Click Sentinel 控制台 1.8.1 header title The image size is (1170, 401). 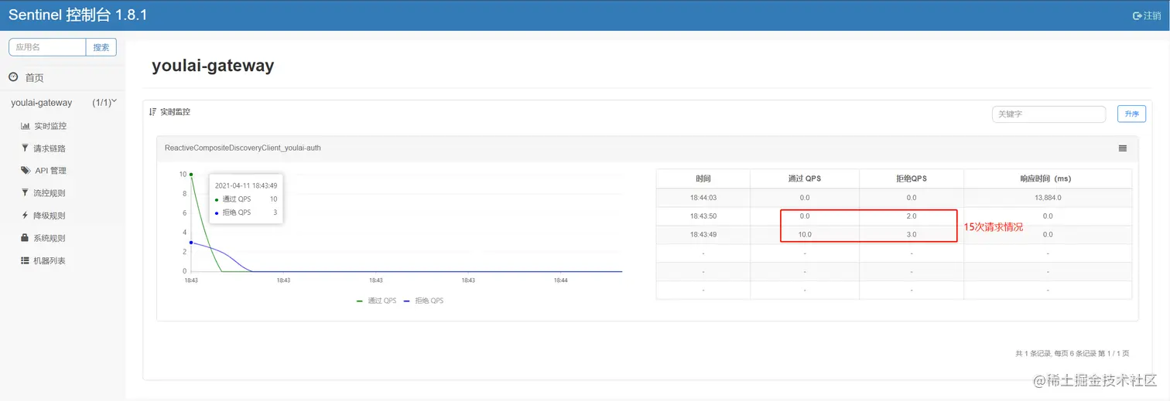[78, 15]
